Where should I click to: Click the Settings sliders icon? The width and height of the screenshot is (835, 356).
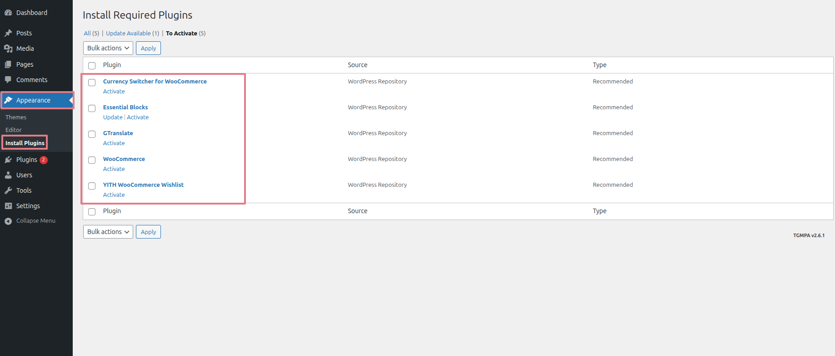pos(8,206)
